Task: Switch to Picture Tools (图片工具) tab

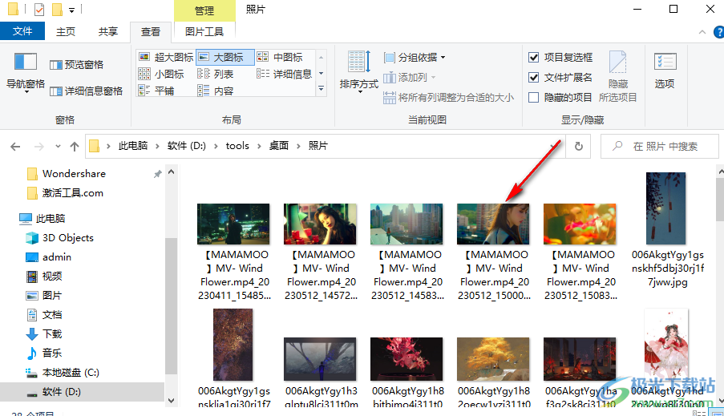Action: [x=204, y=31]
